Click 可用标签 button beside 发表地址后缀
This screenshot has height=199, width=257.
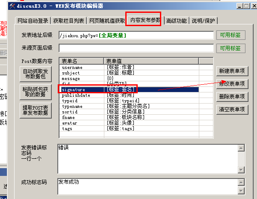tap(231, 36)
